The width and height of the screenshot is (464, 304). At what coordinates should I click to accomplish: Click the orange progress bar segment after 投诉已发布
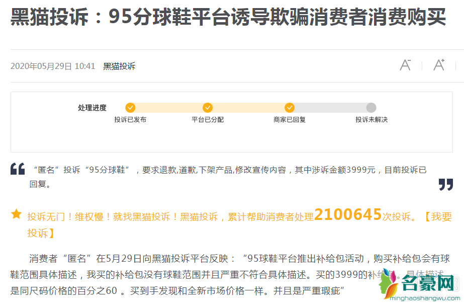(169, 108)
